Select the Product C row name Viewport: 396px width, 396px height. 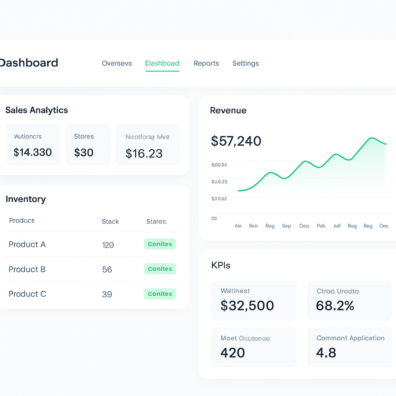(x=27, y=294)
